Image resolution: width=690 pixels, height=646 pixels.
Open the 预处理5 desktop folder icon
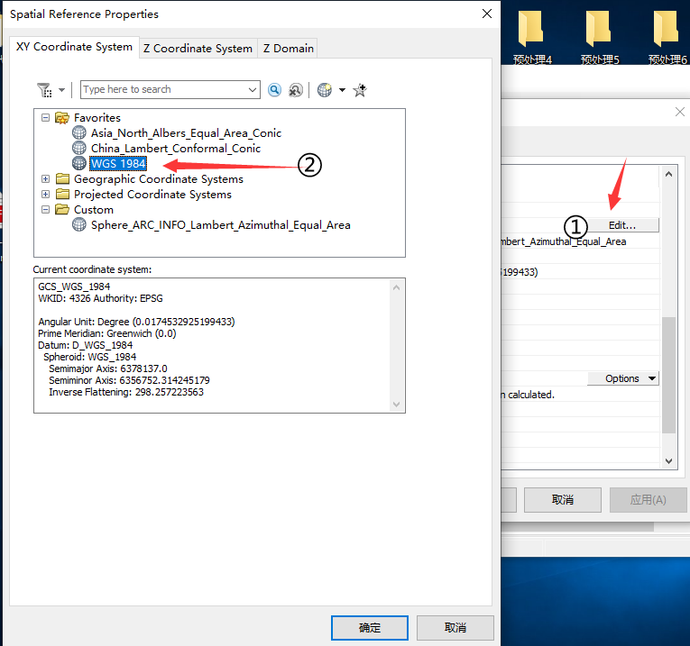[x=599, y=30]
